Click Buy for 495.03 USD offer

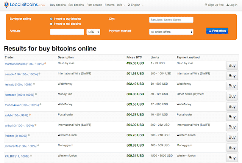point(232,65)
